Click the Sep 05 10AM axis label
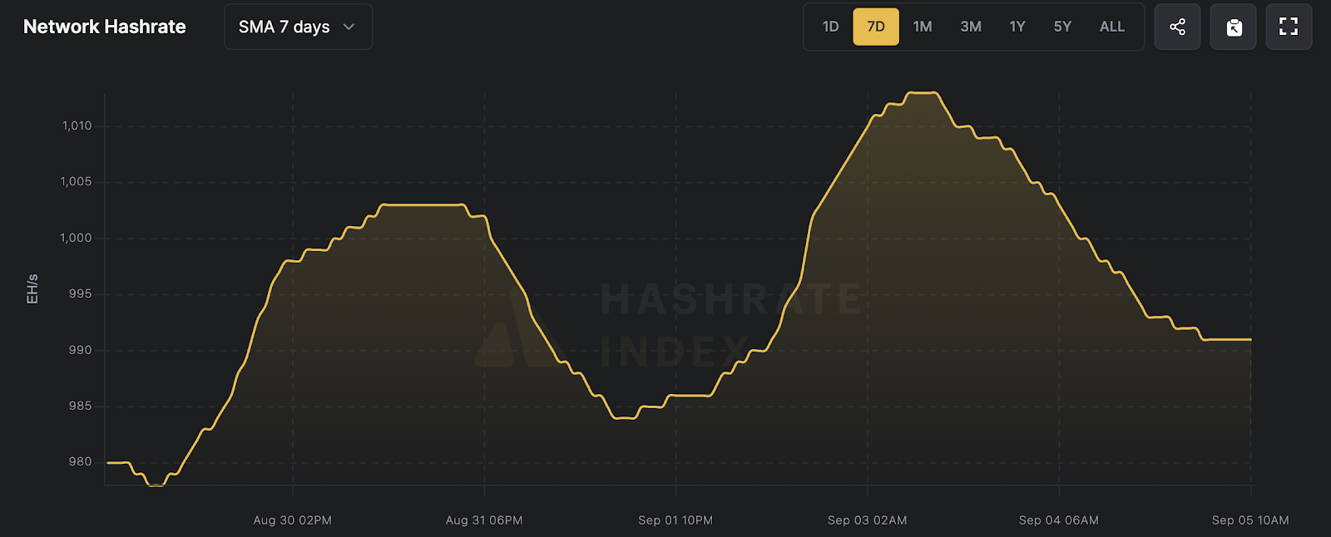This screenshot has height=537, width=1331. click(x=1250, y=520)
